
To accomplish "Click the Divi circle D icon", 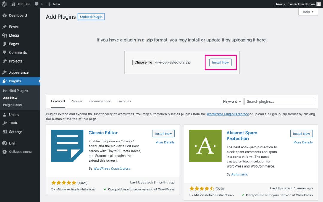I will coord(4,143).
